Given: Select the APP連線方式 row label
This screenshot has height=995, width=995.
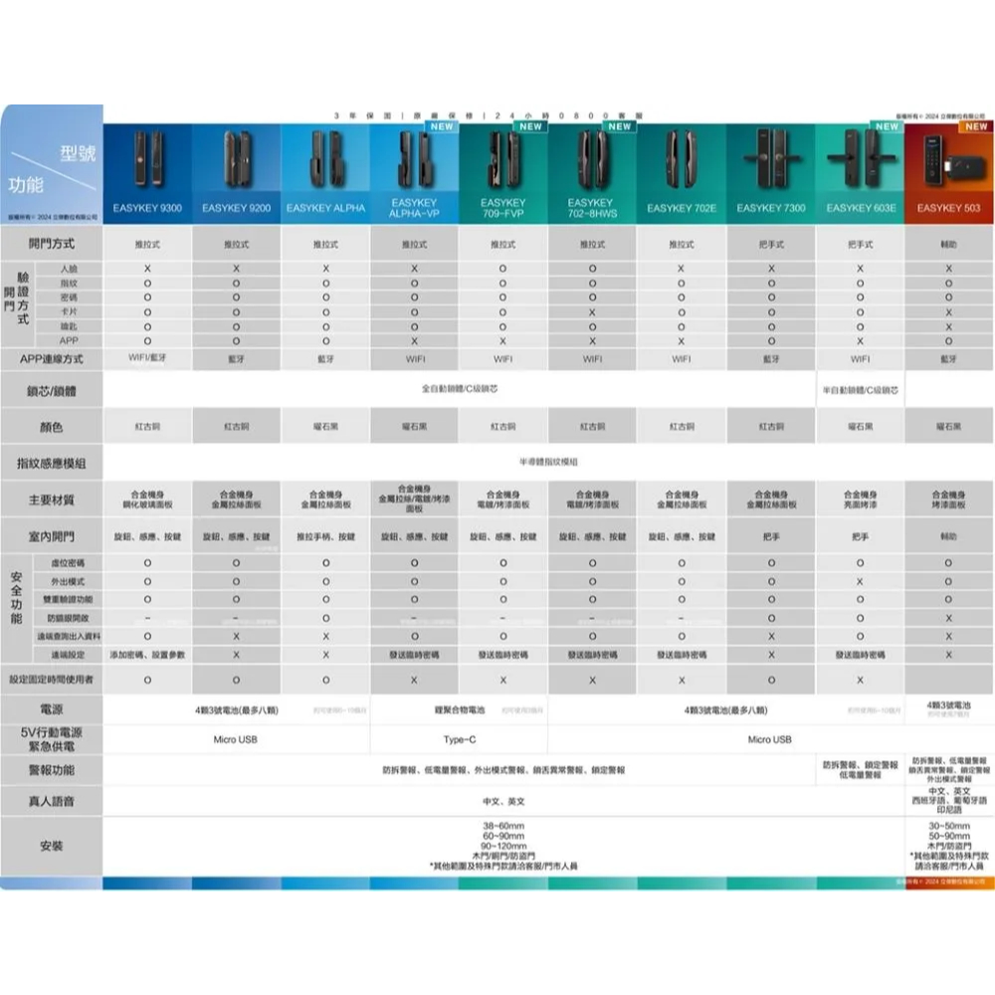Looking at the screenshot, I should tap(52, 358).
